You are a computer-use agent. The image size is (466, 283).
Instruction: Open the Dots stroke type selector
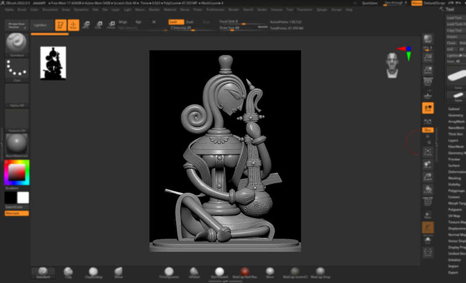(17, 70)
